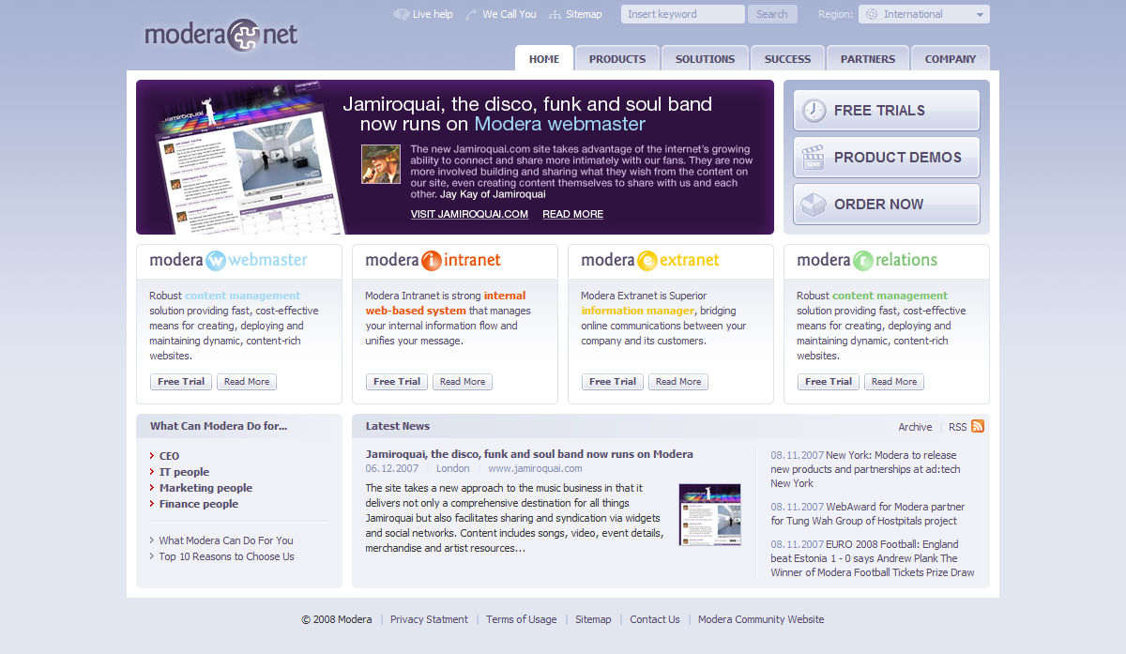Open Top 10 Reasons to Choose Us
Screen dimensions: 1126x654
tap(226, 556)
